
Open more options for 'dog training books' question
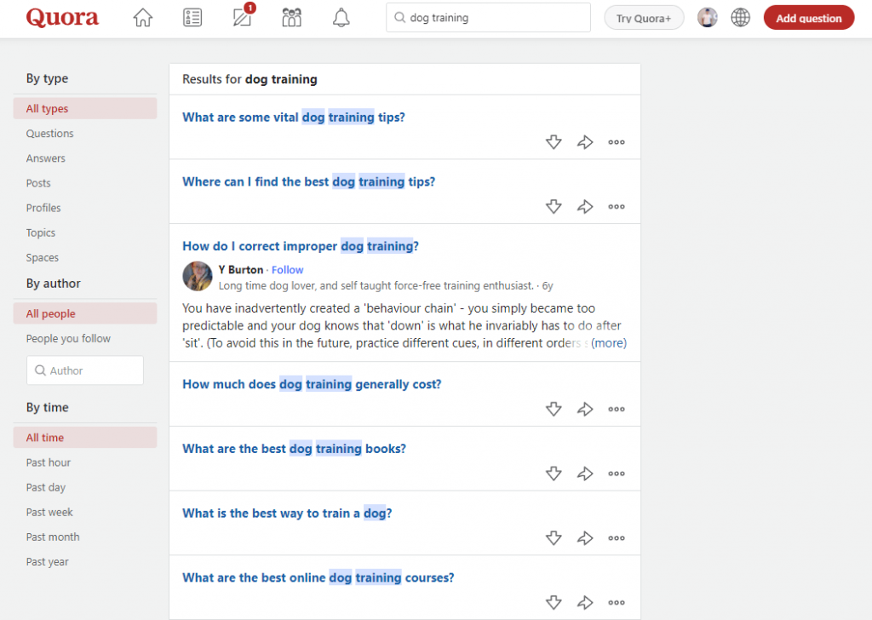[617, 474]
